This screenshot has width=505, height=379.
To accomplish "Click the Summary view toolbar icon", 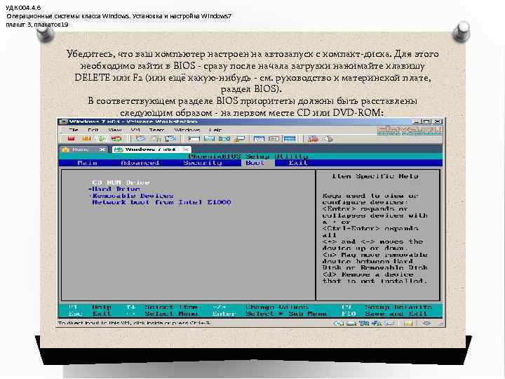I will 259,138.
